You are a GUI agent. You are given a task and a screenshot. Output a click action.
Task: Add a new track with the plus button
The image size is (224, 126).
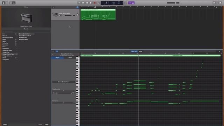[54, 7]
